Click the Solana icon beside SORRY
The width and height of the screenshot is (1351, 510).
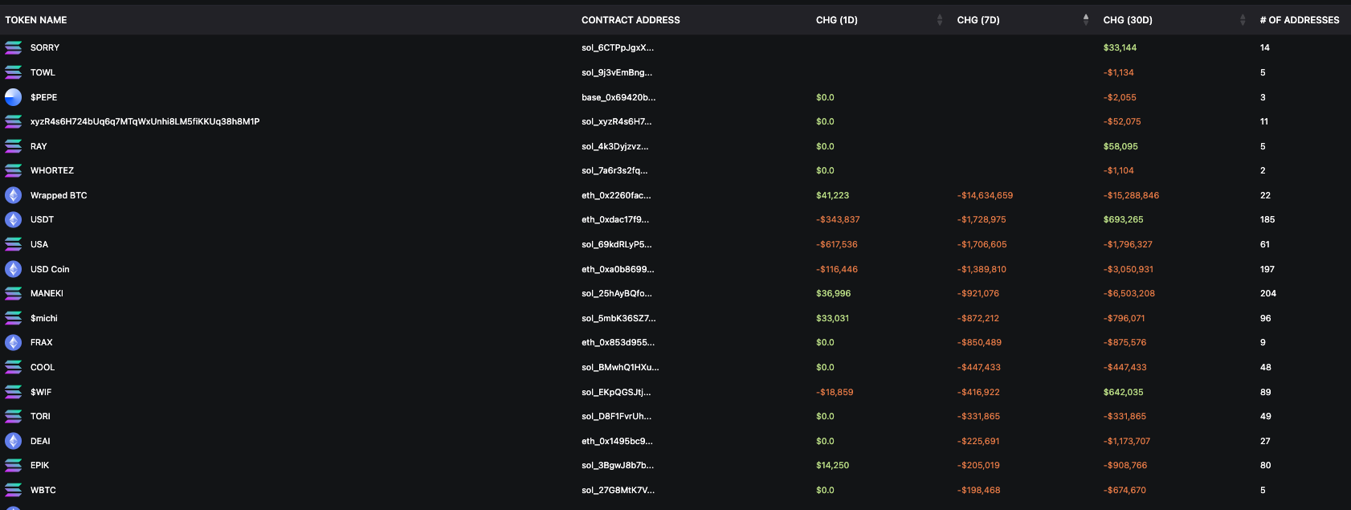click(14, 48)
